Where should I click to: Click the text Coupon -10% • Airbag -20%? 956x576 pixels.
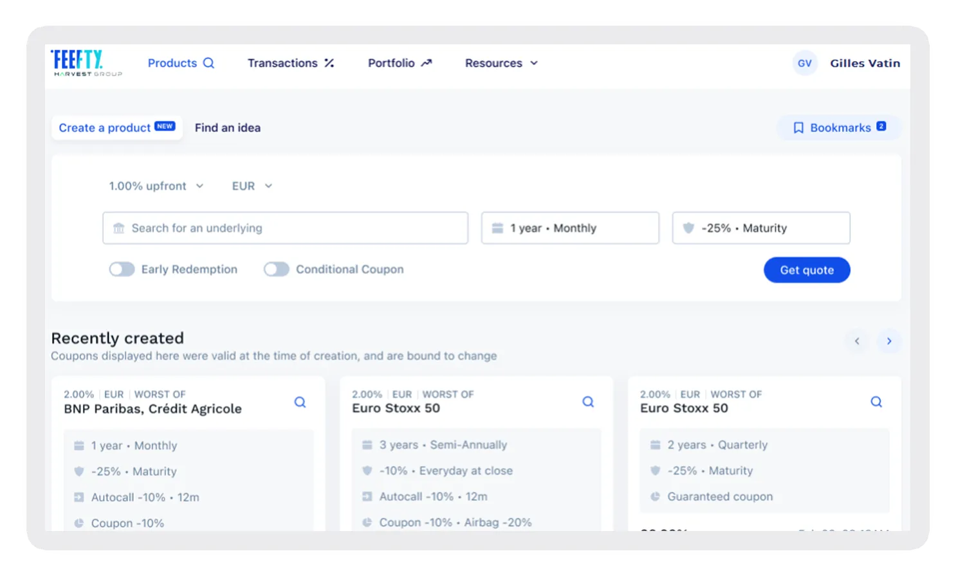(455, 523)
